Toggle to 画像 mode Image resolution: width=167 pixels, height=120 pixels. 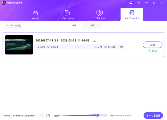(x=93, y=25)
